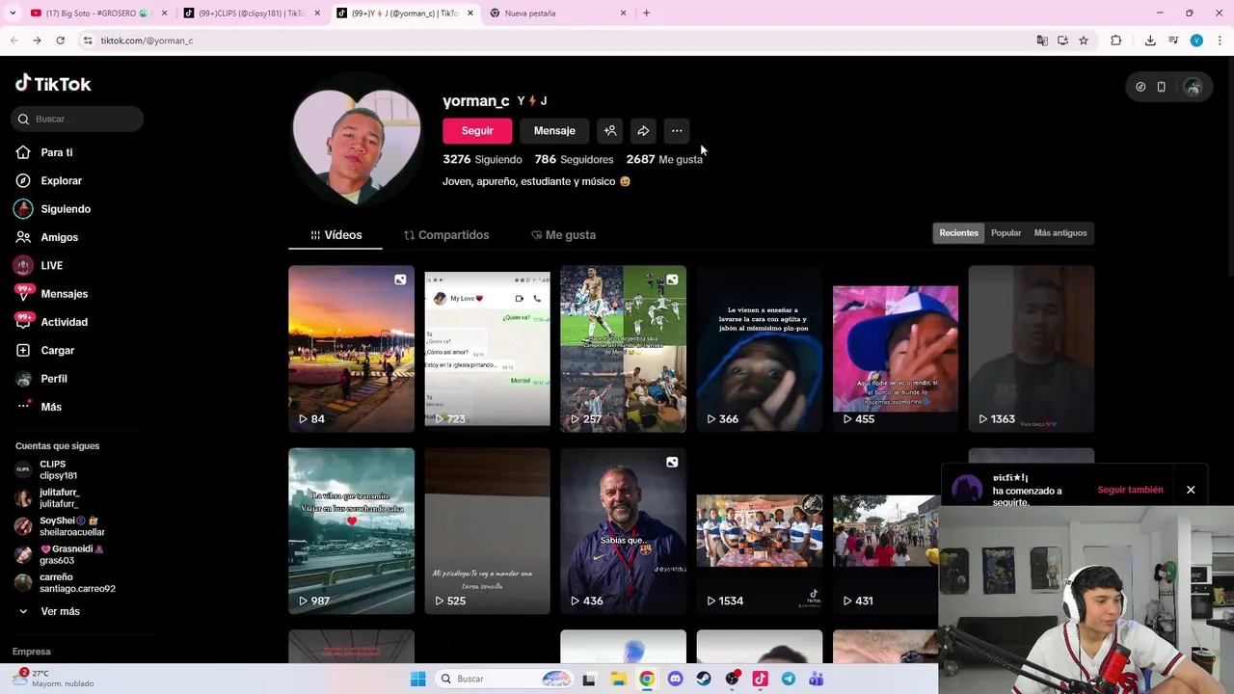Open Chrome downloads icon
Image resolution: width=1234 pixels, height=694 pixels.
tap(1150, 40)
